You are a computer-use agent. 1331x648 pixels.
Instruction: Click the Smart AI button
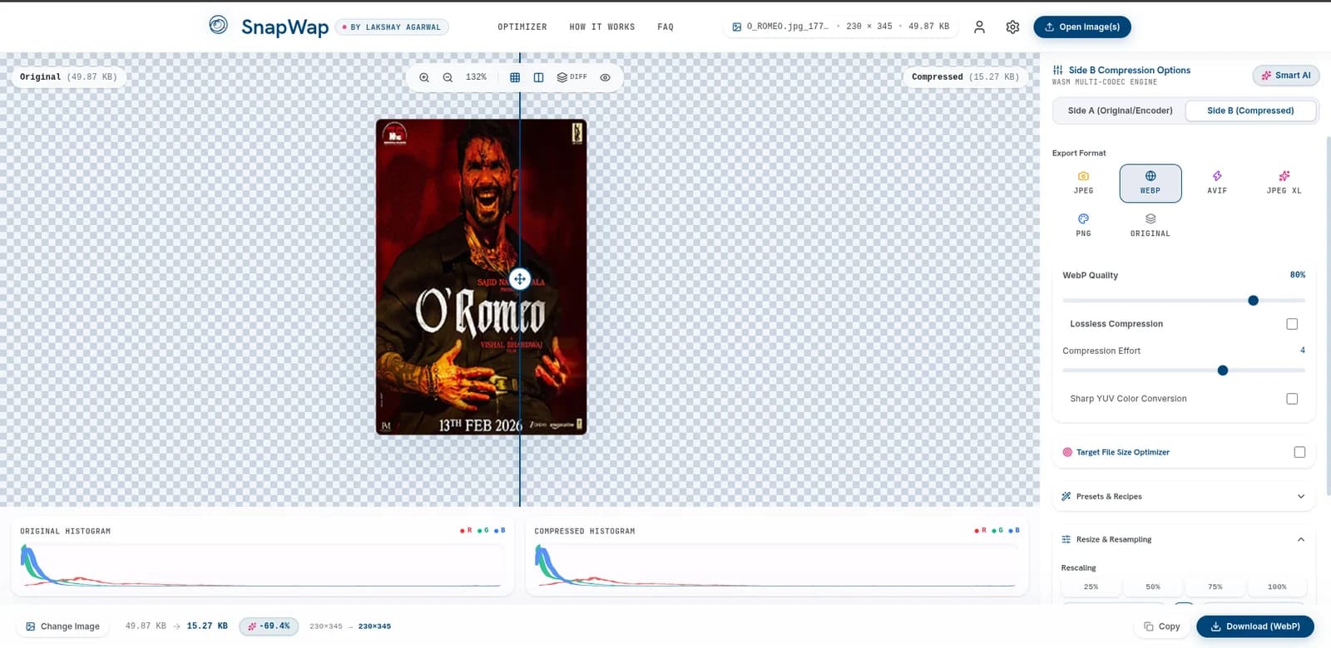[x=1286, y=76]
